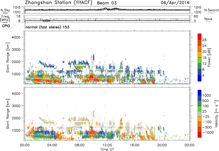Image resolution: width=219 pixels, height=151 pixels.
Task: Click the 'Power [dB]' colorbar label
Action: [209, 58]
